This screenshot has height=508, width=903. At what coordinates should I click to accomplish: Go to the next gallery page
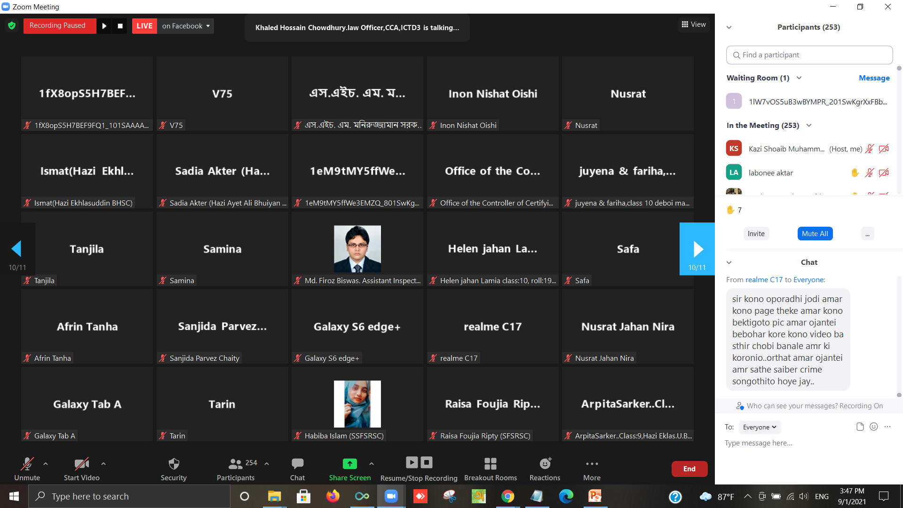[697, 248]
